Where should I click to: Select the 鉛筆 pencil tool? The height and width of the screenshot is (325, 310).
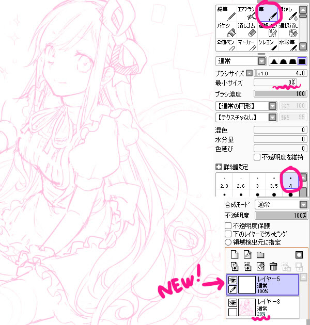coord(226,13)
